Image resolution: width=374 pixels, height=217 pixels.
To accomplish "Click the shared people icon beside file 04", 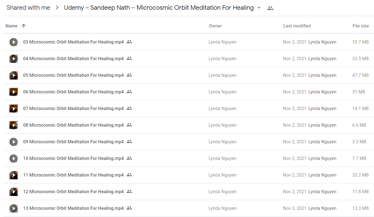I will coord(129,58).
